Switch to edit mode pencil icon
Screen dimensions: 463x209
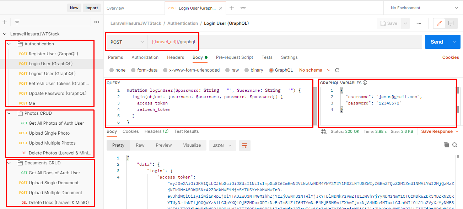[439, 23]
